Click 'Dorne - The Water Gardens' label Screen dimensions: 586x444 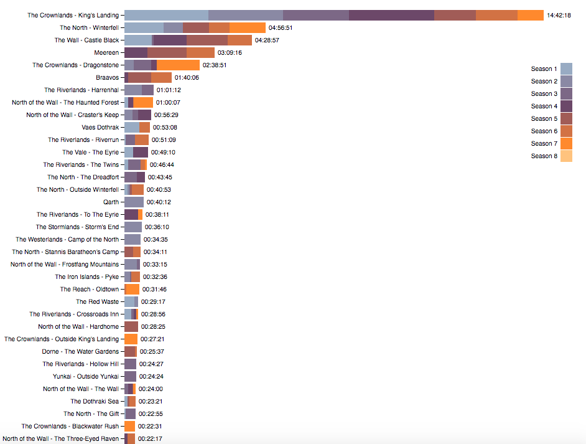(x=80, y=352)
